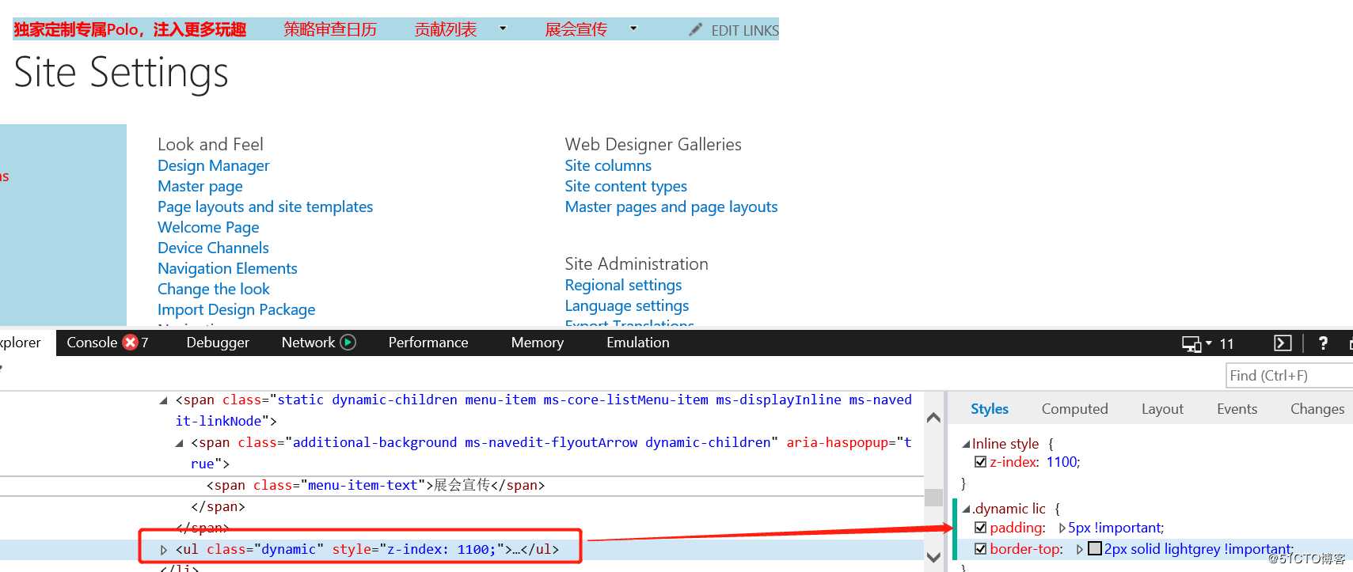The width and height of the screenshot is (1353, 572).
Task: Select the Layout pane tab
Action: click(1162, 409)
